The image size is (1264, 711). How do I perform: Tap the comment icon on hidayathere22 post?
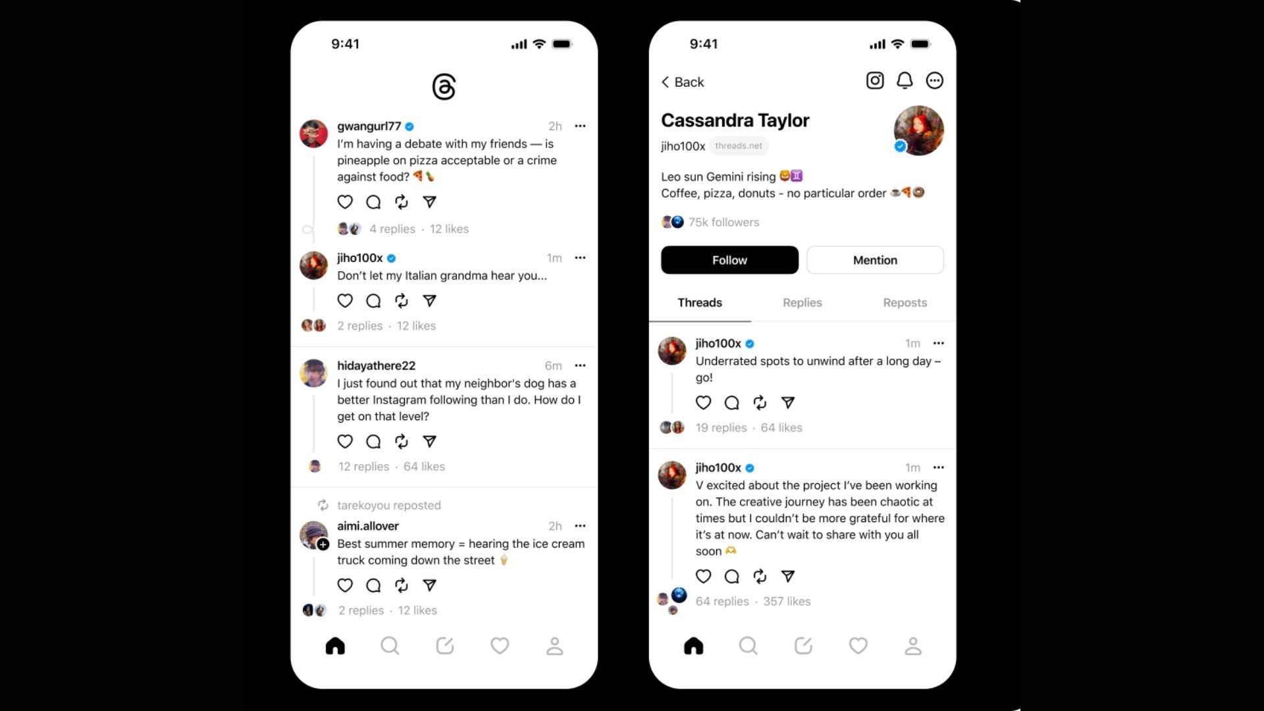pyautogui.click(x=373, y=441)
